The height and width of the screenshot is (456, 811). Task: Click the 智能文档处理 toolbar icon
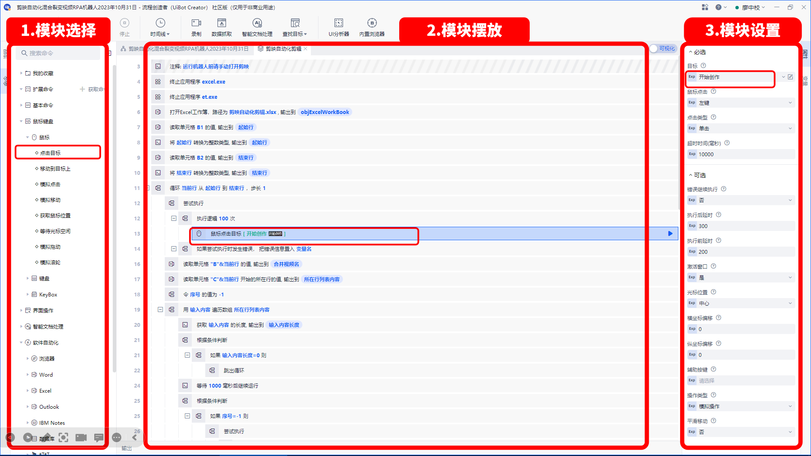pyautogui.click(x=257, y=26)
